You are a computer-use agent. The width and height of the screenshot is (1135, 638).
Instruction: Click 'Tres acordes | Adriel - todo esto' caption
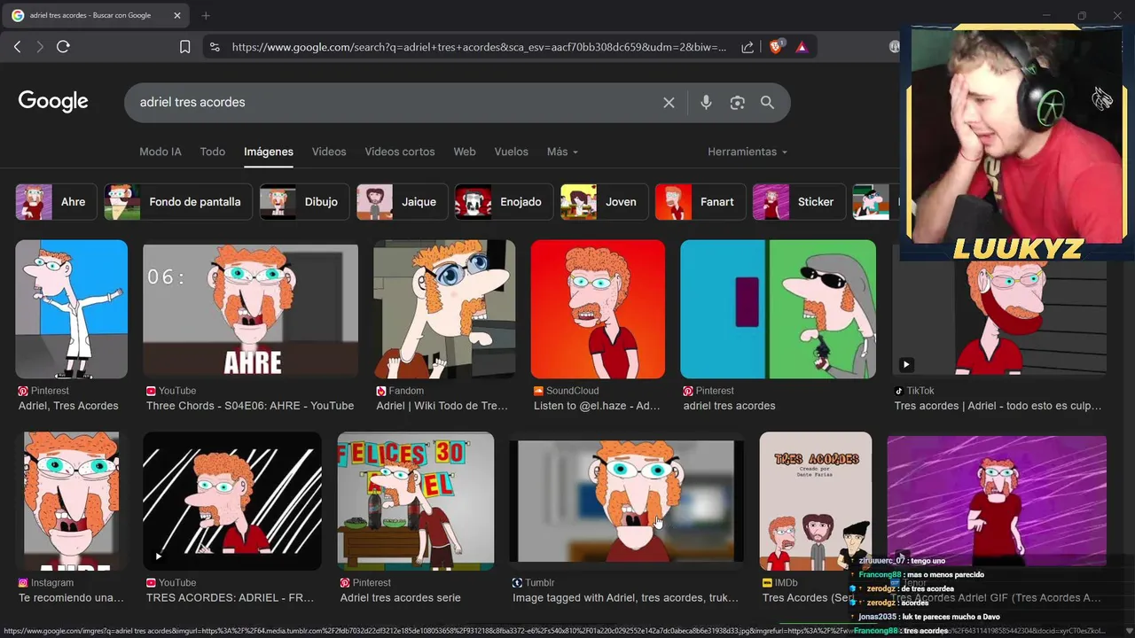[x=998, y=406]
